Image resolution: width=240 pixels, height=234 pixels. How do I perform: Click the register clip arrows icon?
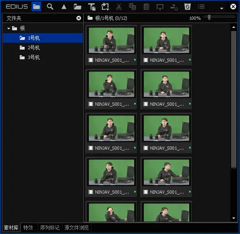[105, 7]
